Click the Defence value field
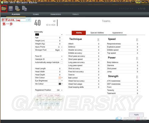Image resolution: width=149 pixels, height=123 pixels. tap(99, 47)
